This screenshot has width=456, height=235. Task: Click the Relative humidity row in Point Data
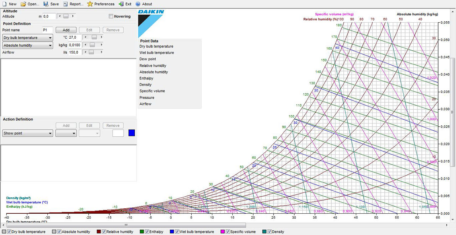153,66
